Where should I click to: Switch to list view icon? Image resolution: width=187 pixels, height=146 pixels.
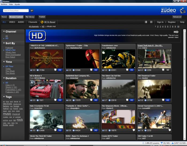coord(146,22)
